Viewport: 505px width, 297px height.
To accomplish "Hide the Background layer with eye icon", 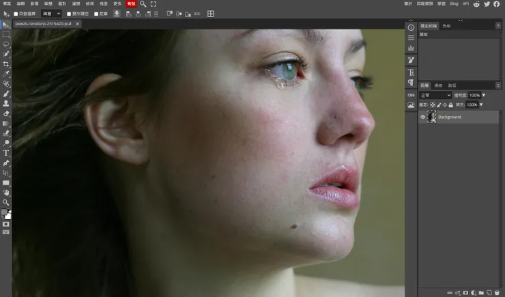I will [x=422, y=117].
